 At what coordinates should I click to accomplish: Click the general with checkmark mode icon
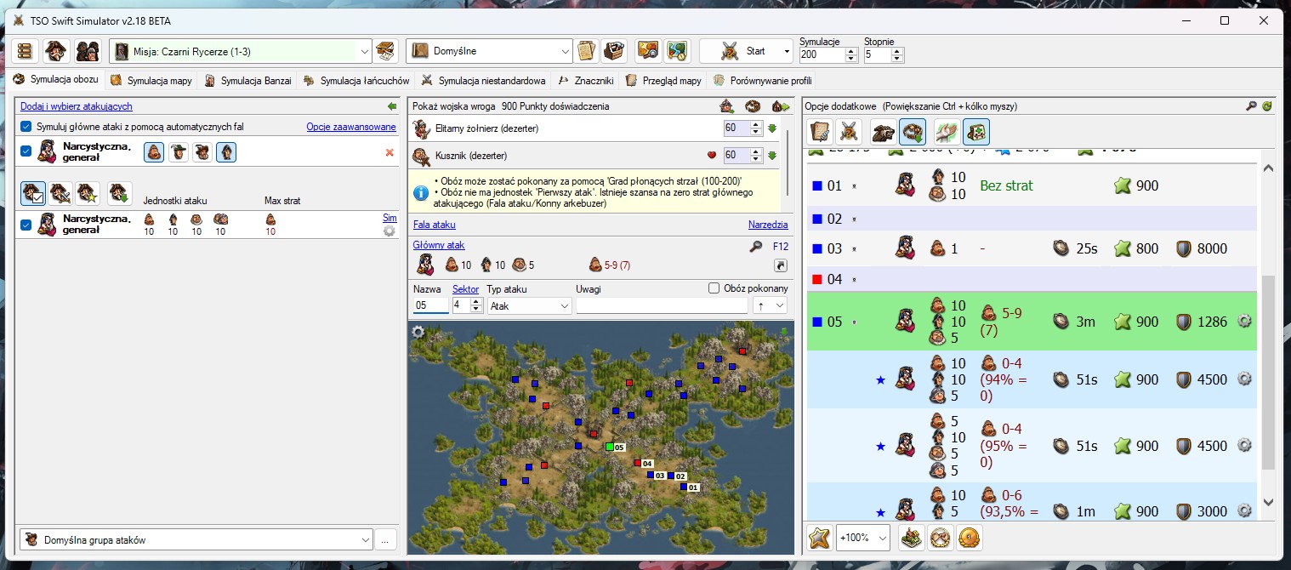click(x=33, y=193)
